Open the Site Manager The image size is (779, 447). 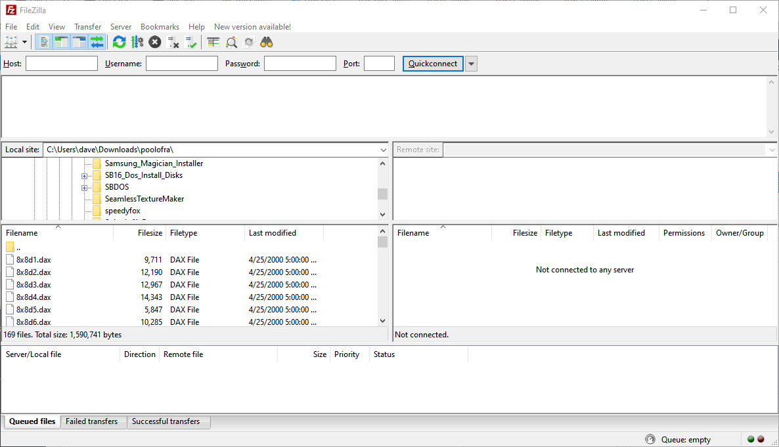[x=11, y=42]
